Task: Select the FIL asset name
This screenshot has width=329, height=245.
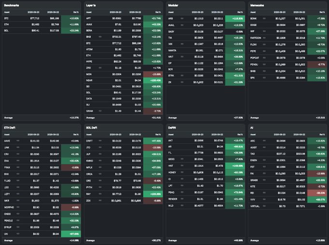Action: coord(170,153)
